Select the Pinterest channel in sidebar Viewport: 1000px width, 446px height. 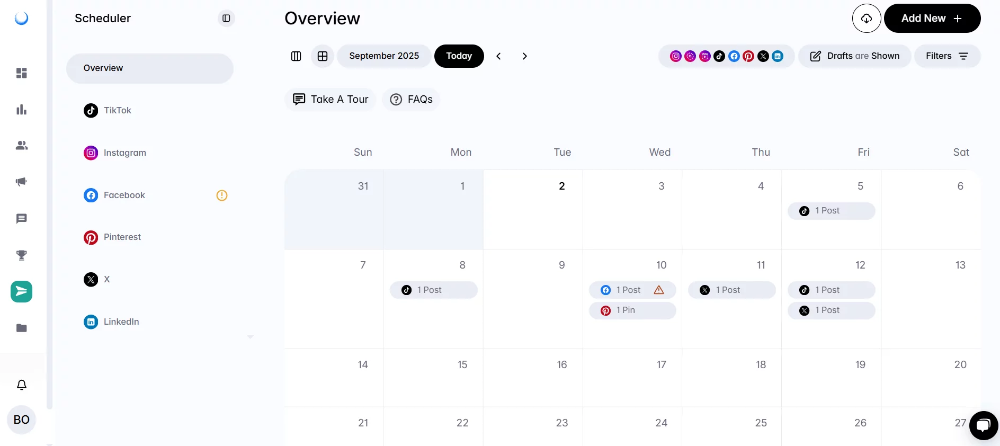click(x=122, y=237)
